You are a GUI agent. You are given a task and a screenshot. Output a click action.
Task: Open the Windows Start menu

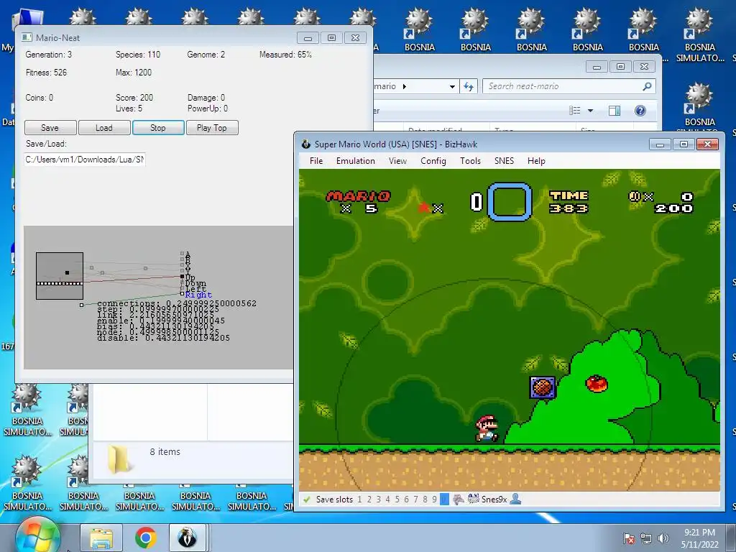37,536
